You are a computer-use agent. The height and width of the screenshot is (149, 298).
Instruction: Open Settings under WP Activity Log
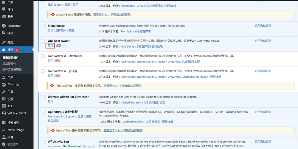click(x=88, y=146)
